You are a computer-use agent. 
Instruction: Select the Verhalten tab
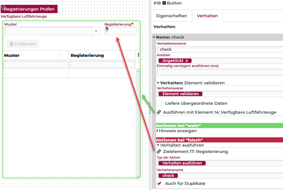point(207,16)
